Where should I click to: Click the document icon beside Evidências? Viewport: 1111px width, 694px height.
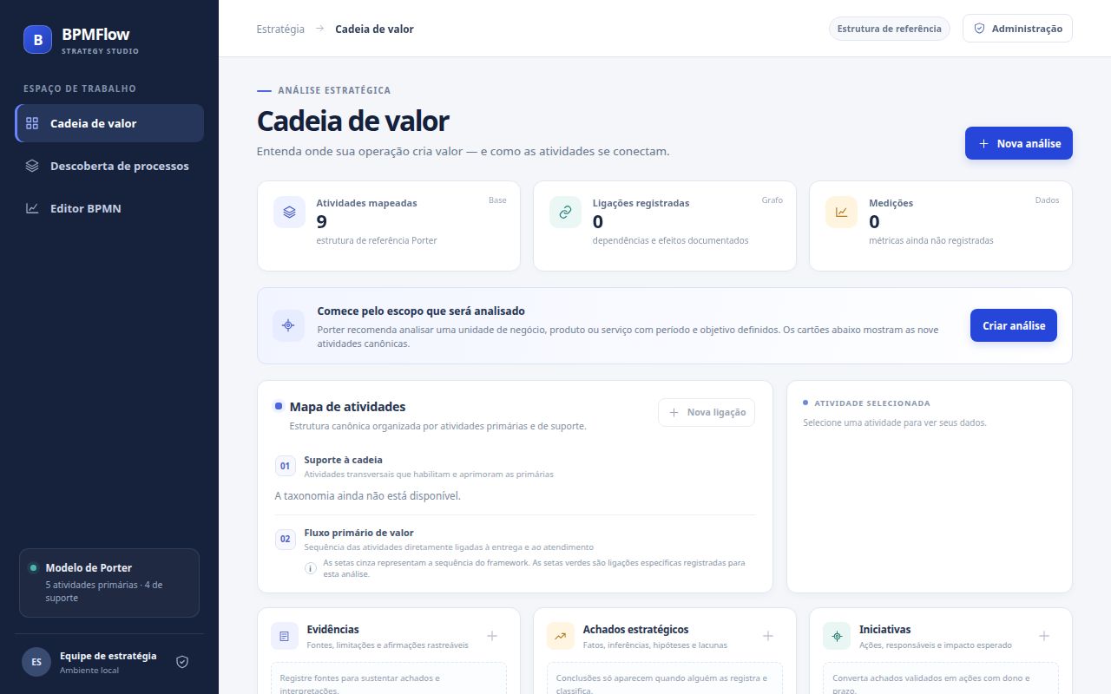[284, 636]
